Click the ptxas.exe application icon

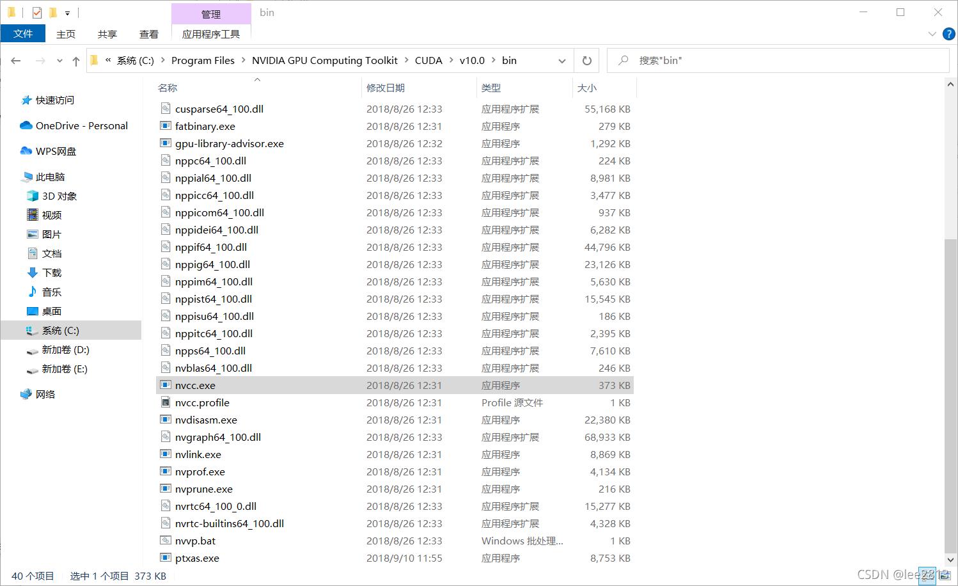pos(166,558)
